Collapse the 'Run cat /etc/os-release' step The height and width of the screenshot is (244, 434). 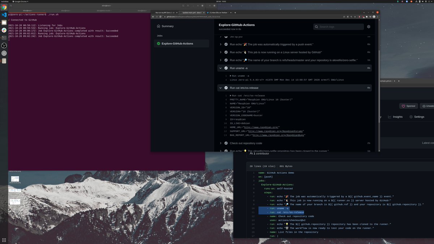tap(294, 88)
